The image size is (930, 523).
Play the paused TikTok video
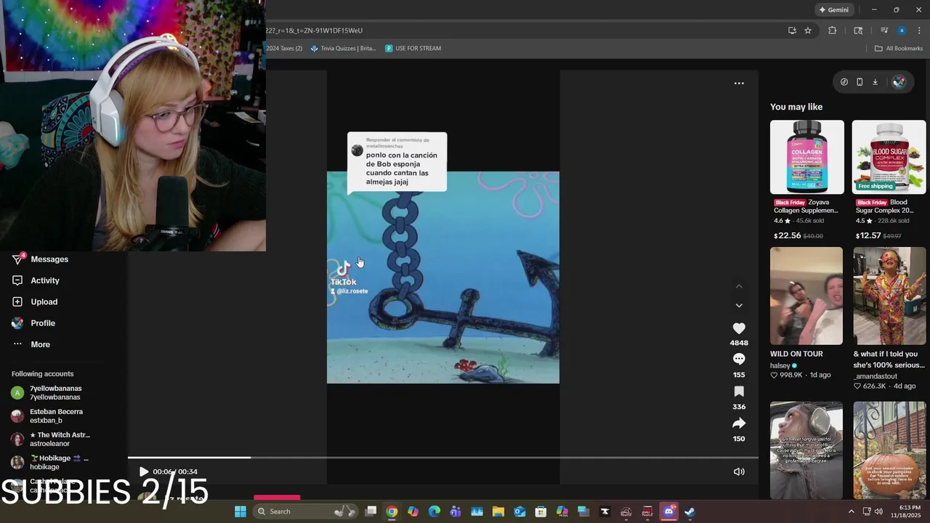(x=143, y=471)
